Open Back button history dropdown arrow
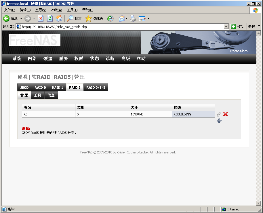This screenshot has width=263, height=213. coord(21,18)
